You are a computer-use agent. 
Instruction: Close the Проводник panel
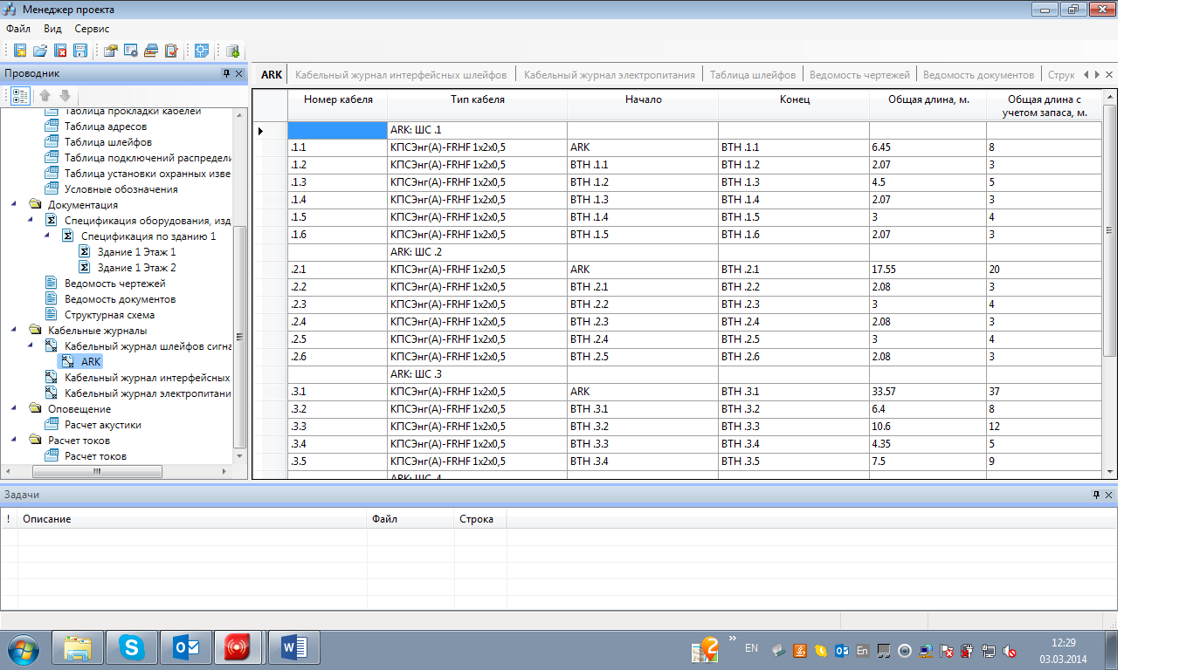point(239,73)
